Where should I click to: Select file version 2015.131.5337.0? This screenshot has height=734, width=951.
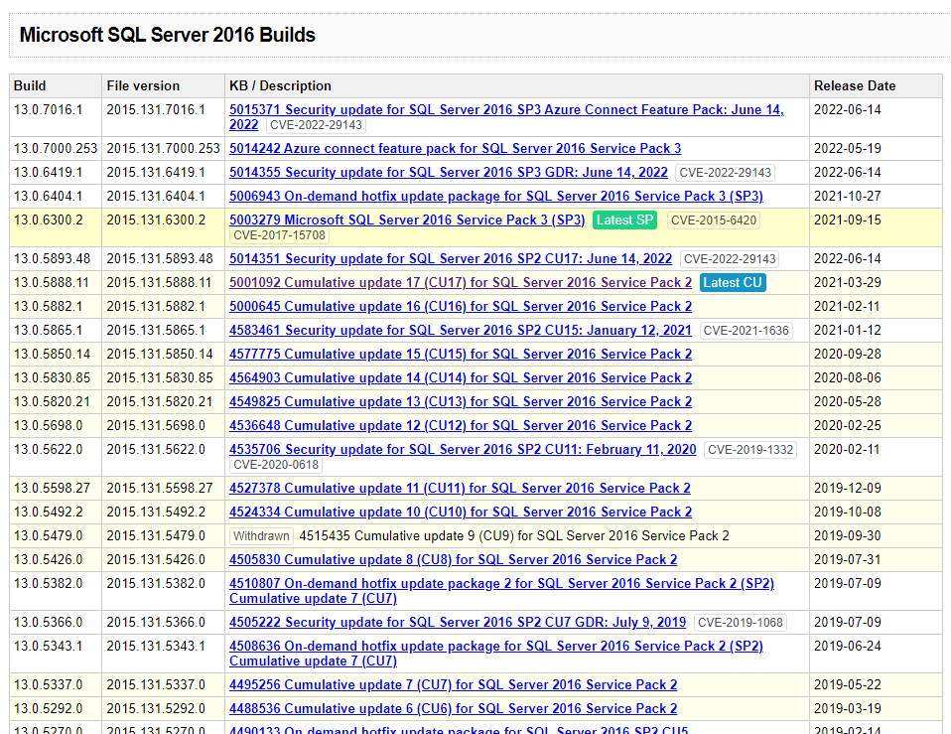pos(156,685)
